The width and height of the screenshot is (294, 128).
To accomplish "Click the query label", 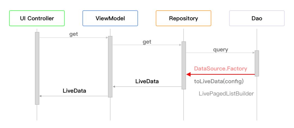I will tap(220, 50).
